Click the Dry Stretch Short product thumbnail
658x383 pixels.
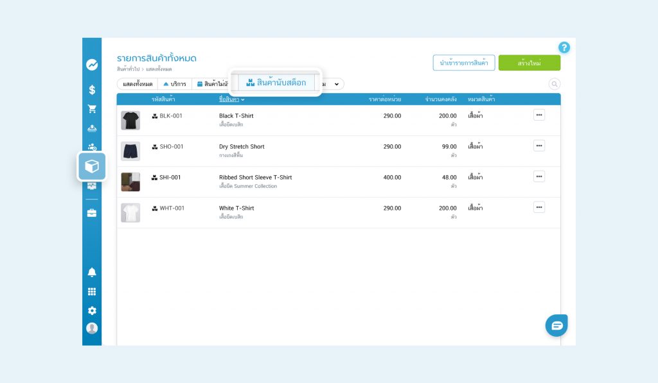(130, 151)
